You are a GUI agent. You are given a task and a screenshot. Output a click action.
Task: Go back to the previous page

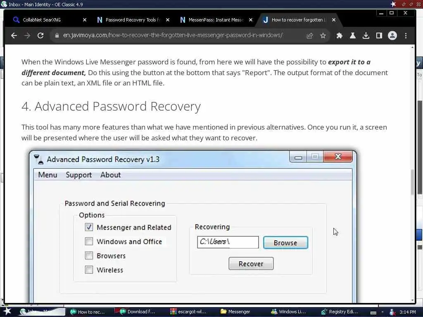(x=14, y=35)
